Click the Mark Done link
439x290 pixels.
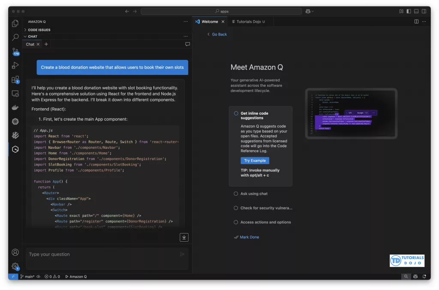pyautogui.click(x=249, y=237)
